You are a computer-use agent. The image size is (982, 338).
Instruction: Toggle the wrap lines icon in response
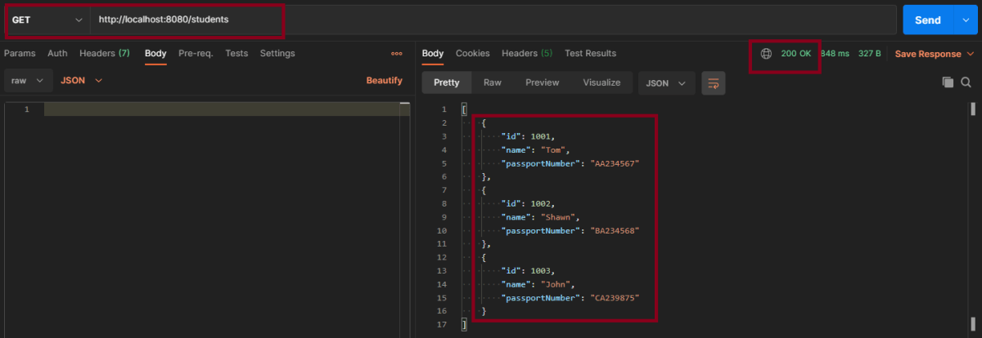click(713, 82)
